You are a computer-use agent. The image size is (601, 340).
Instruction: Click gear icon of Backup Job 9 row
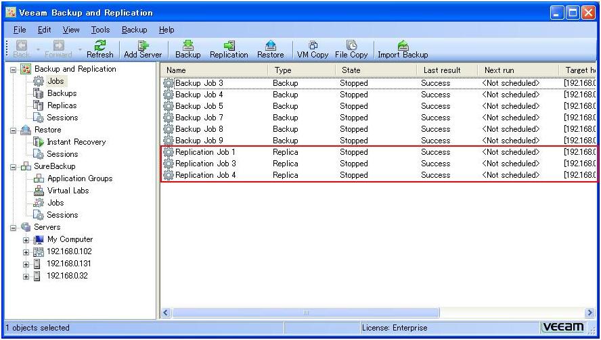click(x=169, y=141)
